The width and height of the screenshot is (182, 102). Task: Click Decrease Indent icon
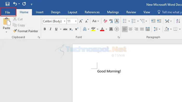coord(153,21)
